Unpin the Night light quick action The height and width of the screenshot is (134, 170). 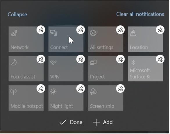coord(80,89)
